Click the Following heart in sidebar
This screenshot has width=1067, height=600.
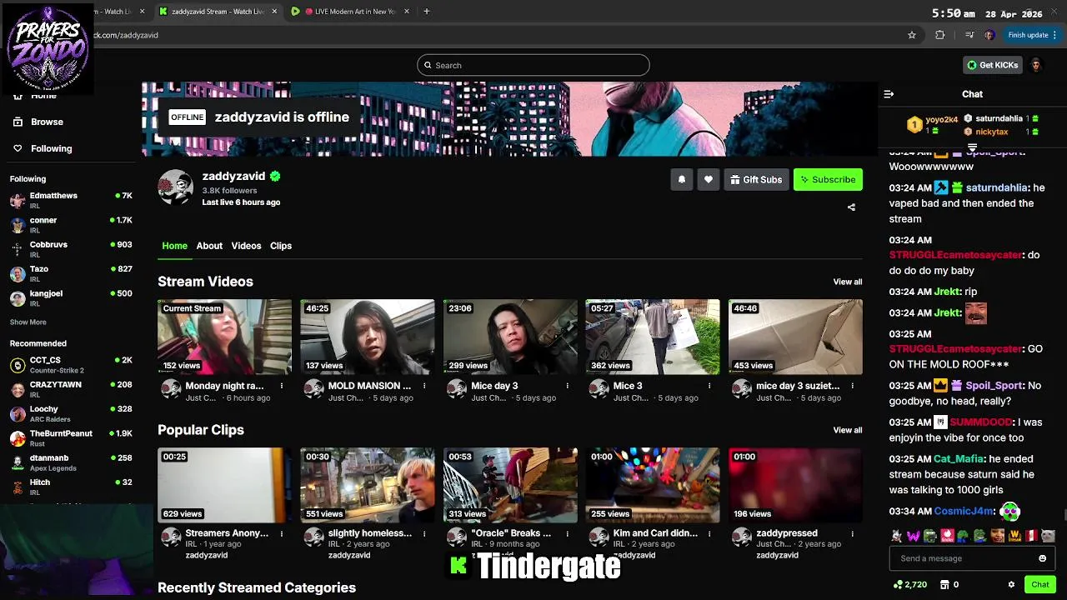[x=18, y=148]
